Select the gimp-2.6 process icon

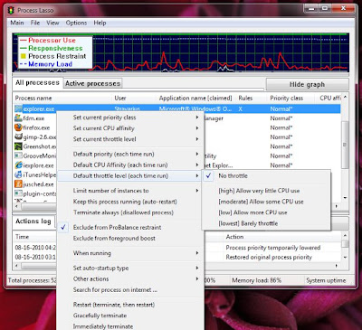coord(18,137)
